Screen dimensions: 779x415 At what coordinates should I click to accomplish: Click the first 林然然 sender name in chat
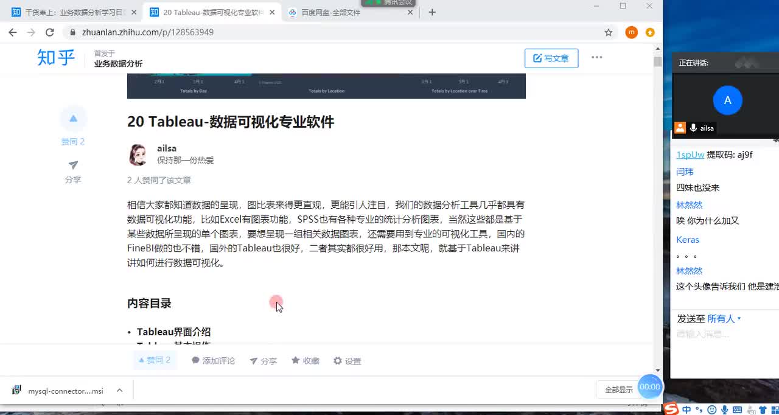689,205
